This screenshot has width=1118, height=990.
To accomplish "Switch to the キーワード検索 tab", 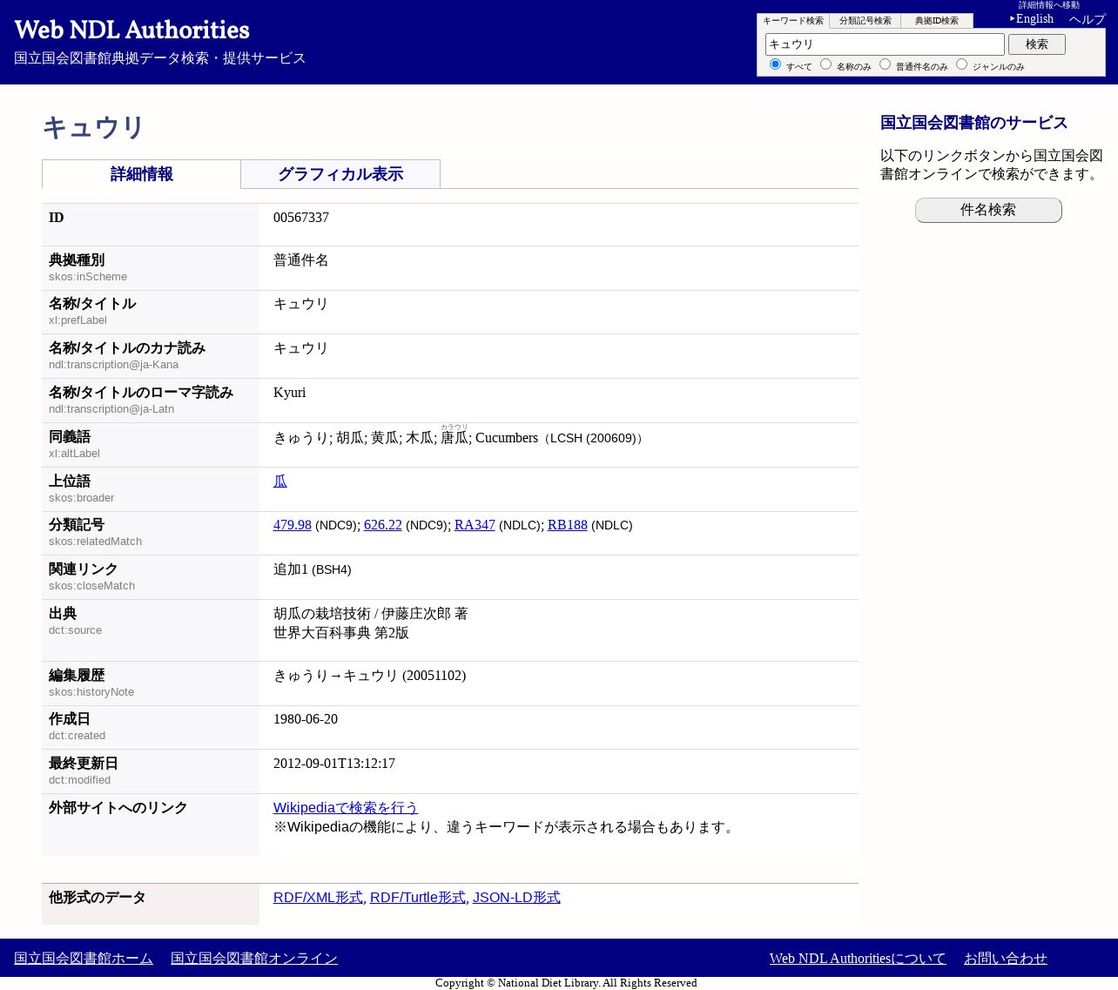I will pyautogui.click(x=793, y=21).
